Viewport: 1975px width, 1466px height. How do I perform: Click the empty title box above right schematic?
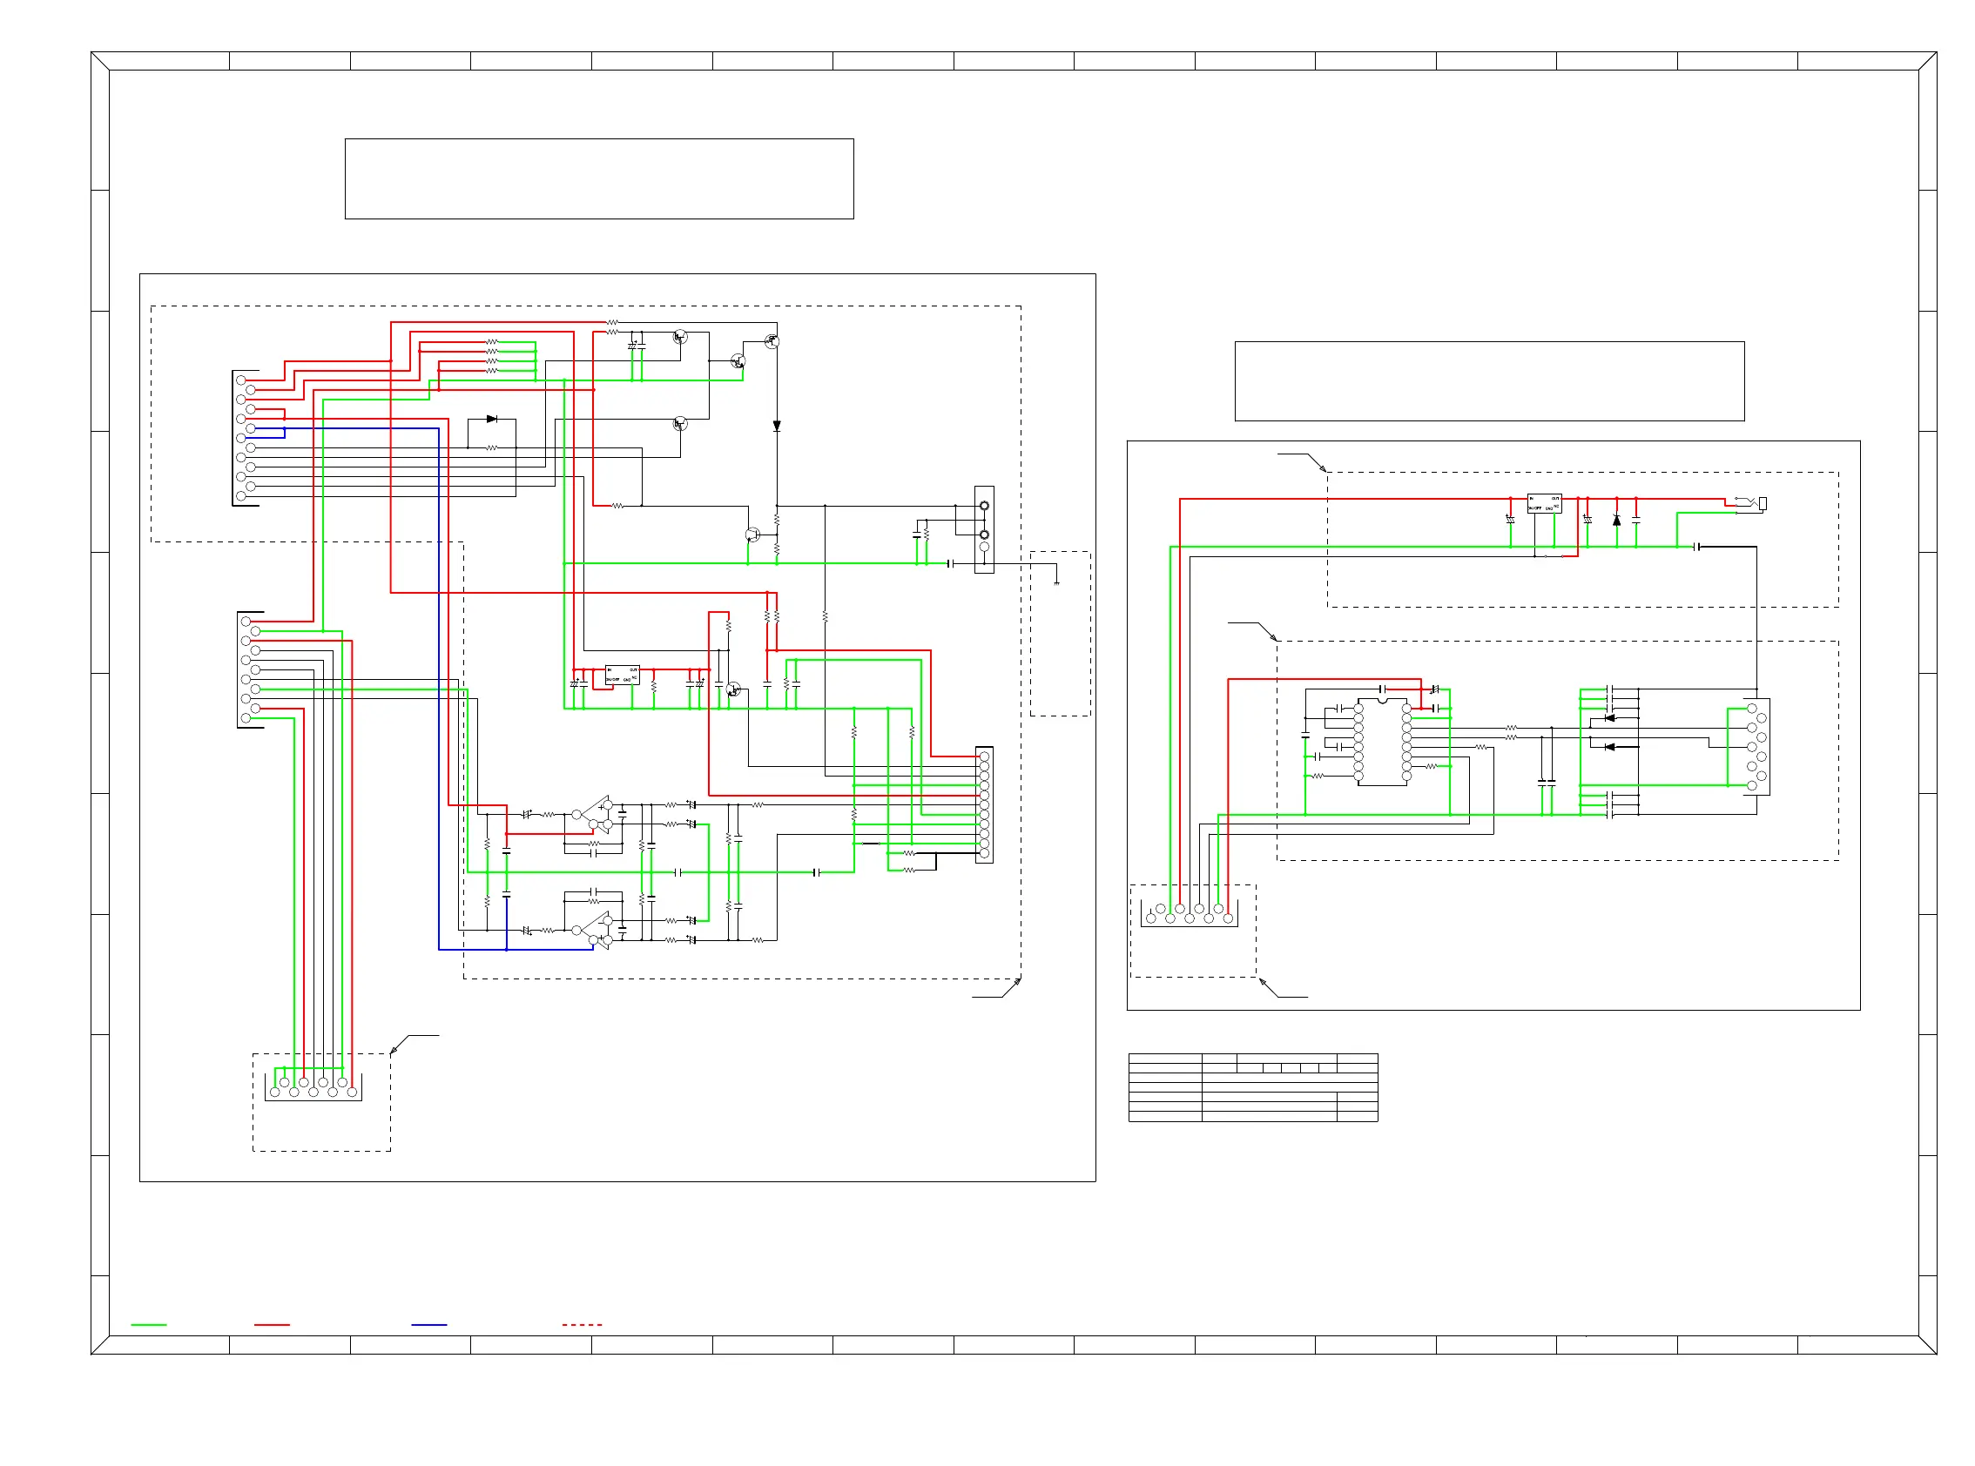(x=1489, y=381)
